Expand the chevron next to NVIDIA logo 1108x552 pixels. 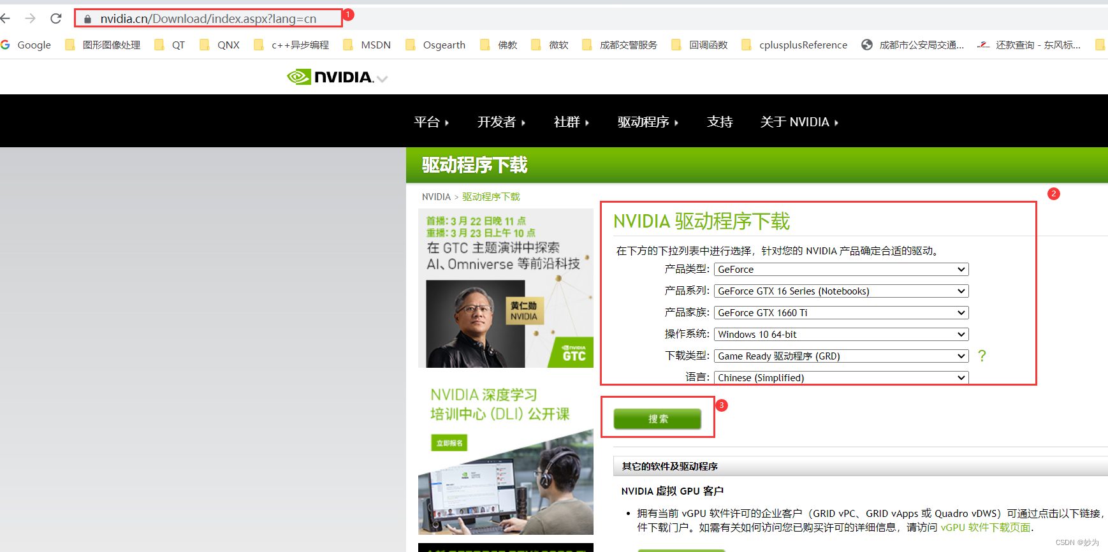click(x=382, y=79)
